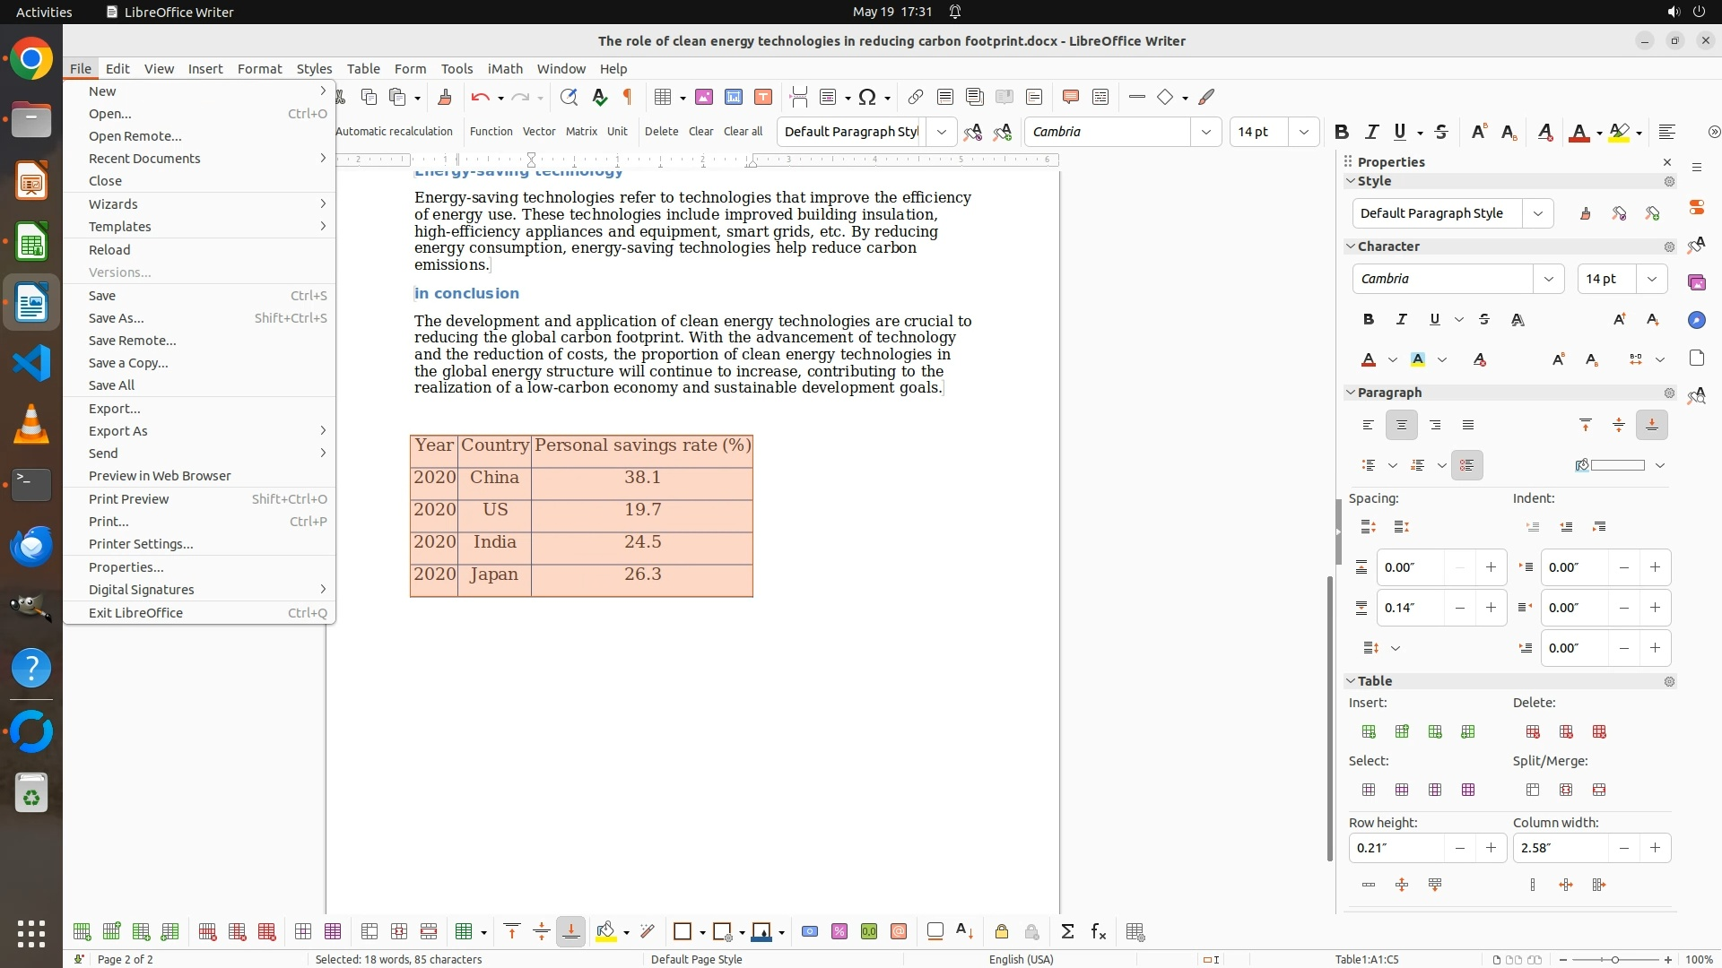Select Export... in the File menu
The image size is (1722, 968).
114,409
